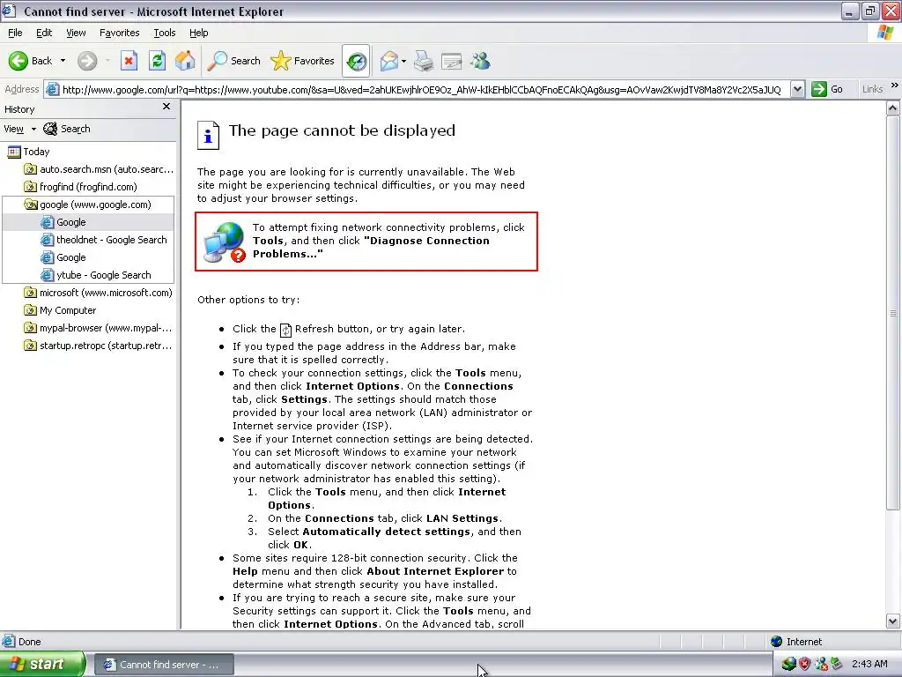This screenshot has width=902, height=677.
Task: Open the Help menu
Action: coord(198,33)
